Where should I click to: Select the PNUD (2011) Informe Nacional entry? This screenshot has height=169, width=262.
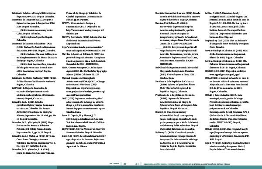coord(83,131)
